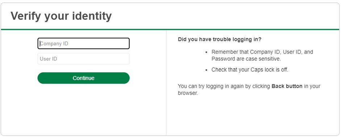Click the bold 'Back button' text
Screen dimensions: 341x137
pyautogui.click(x=287, y=86)
